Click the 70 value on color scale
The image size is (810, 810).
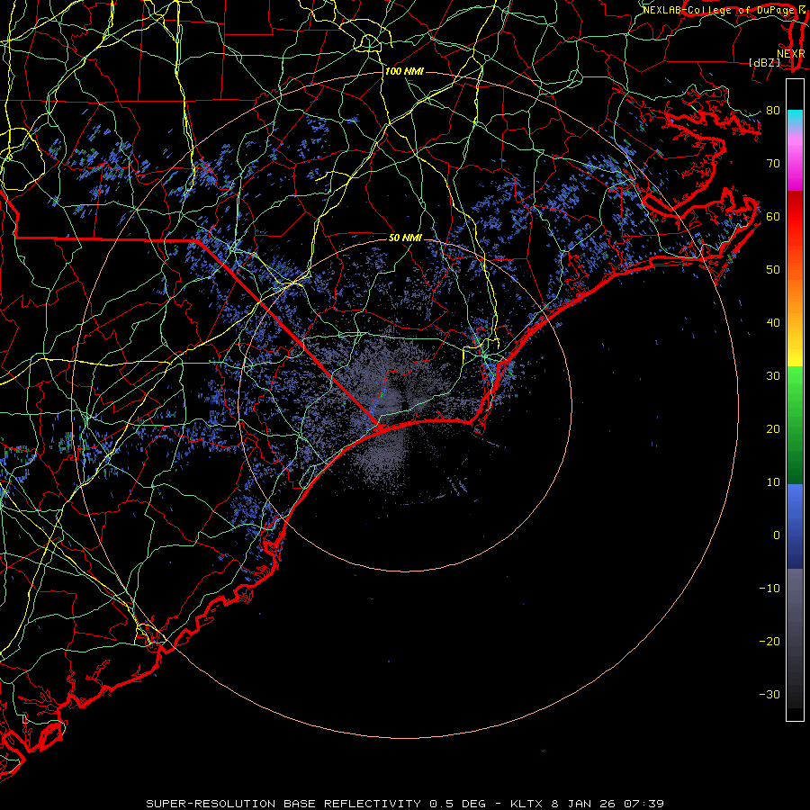point(773,164)
